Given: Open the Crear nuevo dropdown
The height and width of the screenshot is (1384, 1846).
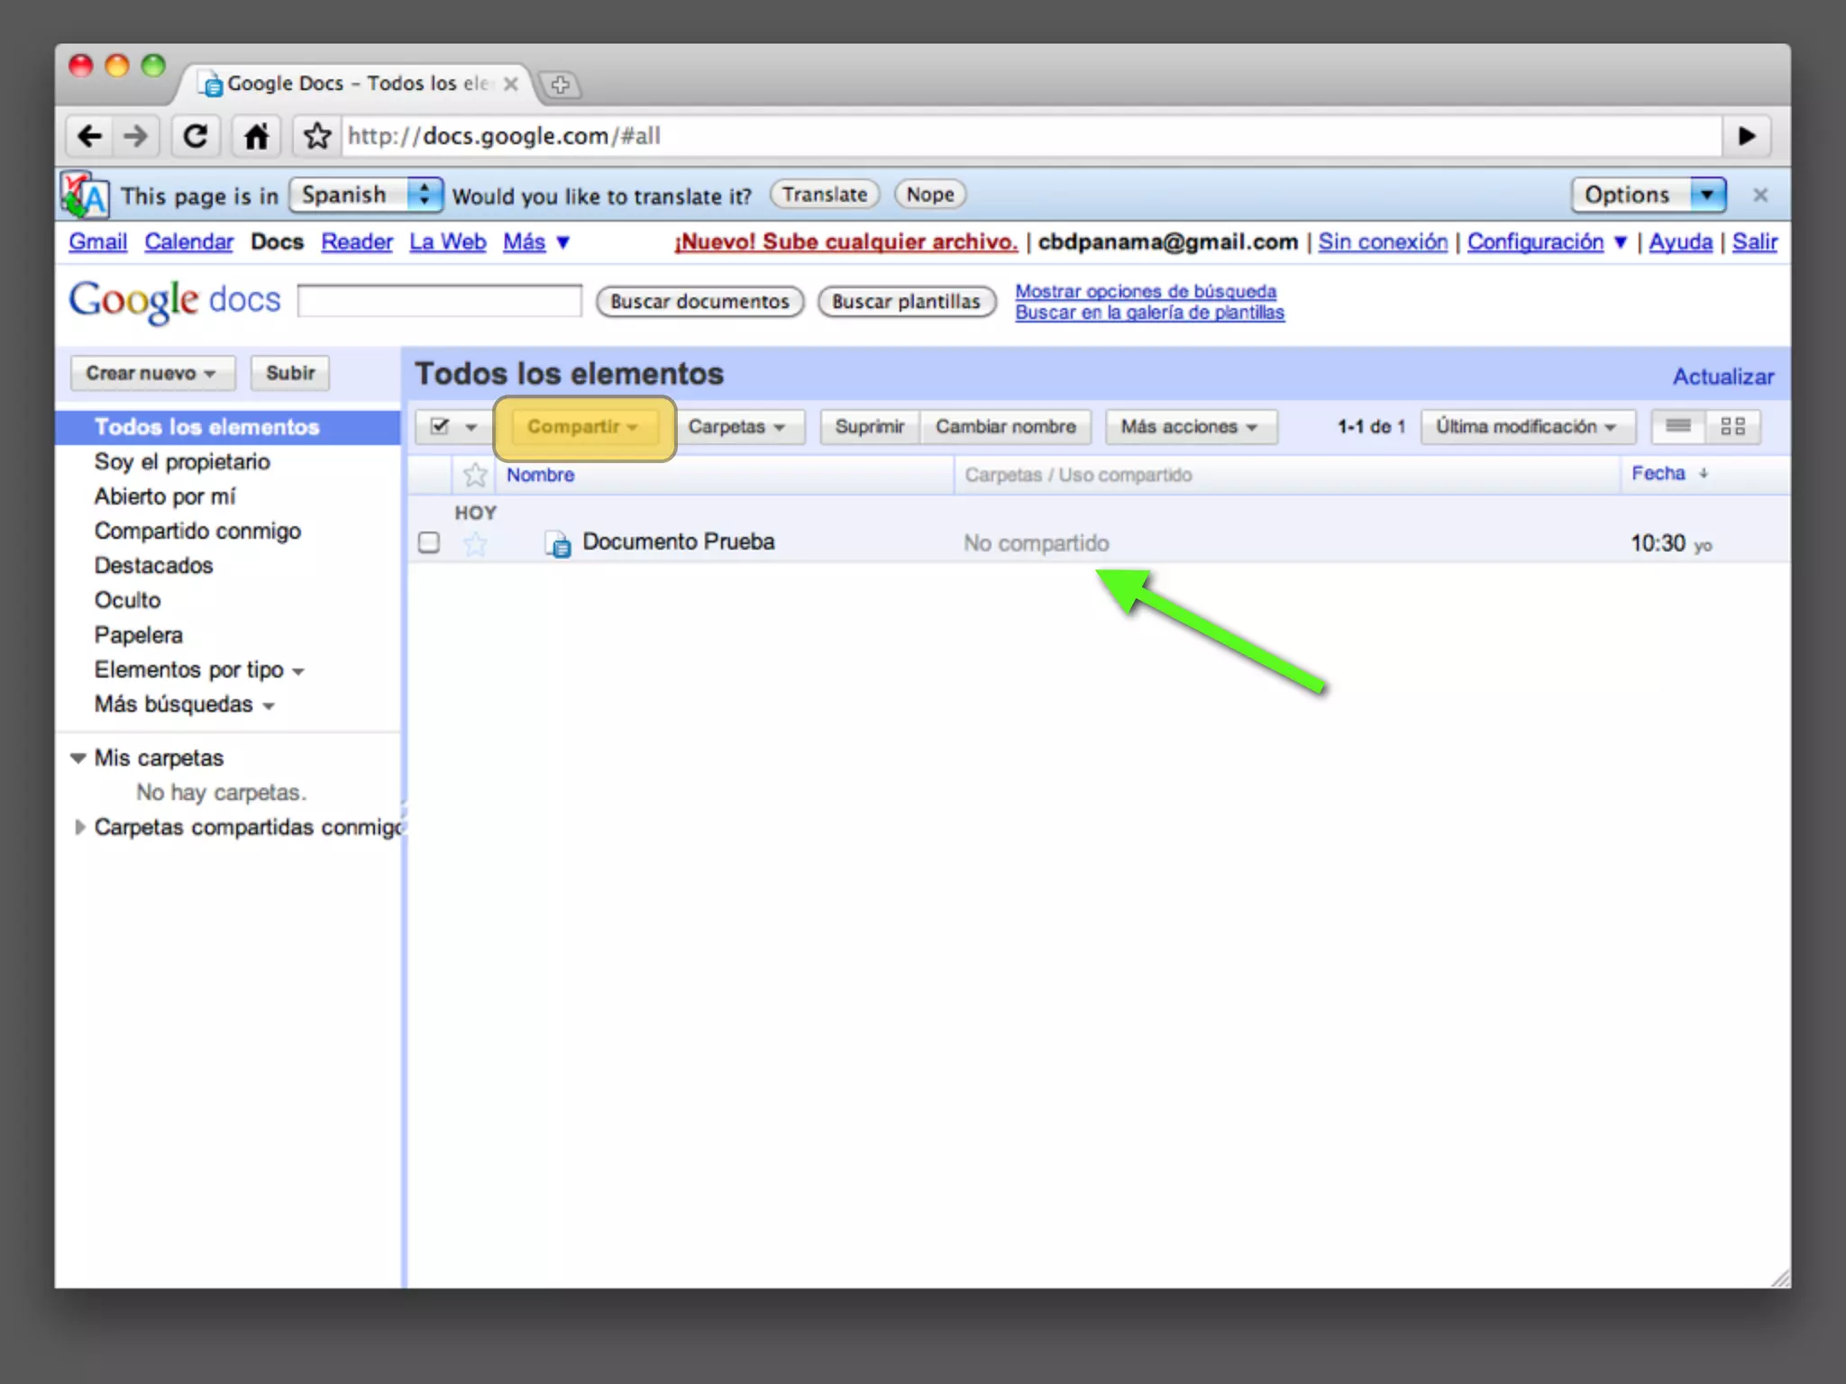Looking at the screenshot, I should pos(151,373).
